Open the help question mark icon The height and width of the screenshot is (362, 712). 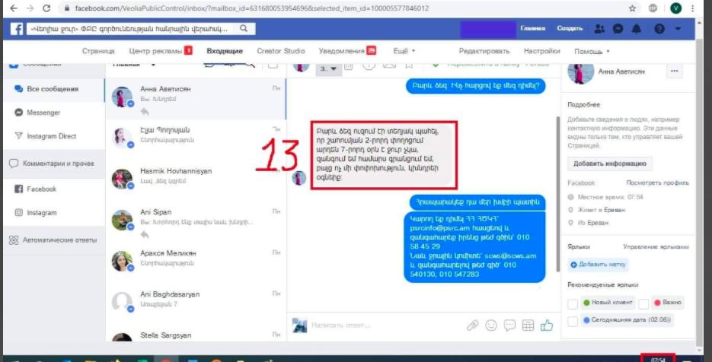(659, 29)
